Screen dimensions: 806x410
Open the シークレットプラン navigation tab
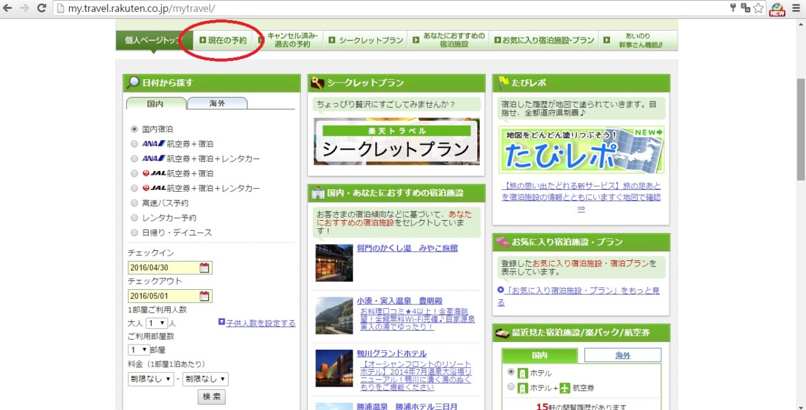pyautogui.click(x=366, y=40)
